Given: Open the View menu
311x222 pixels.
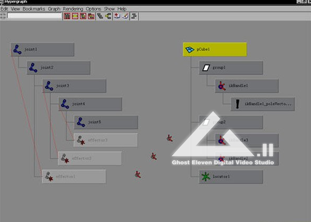Looking at the screenshot, I should [15, 9].
